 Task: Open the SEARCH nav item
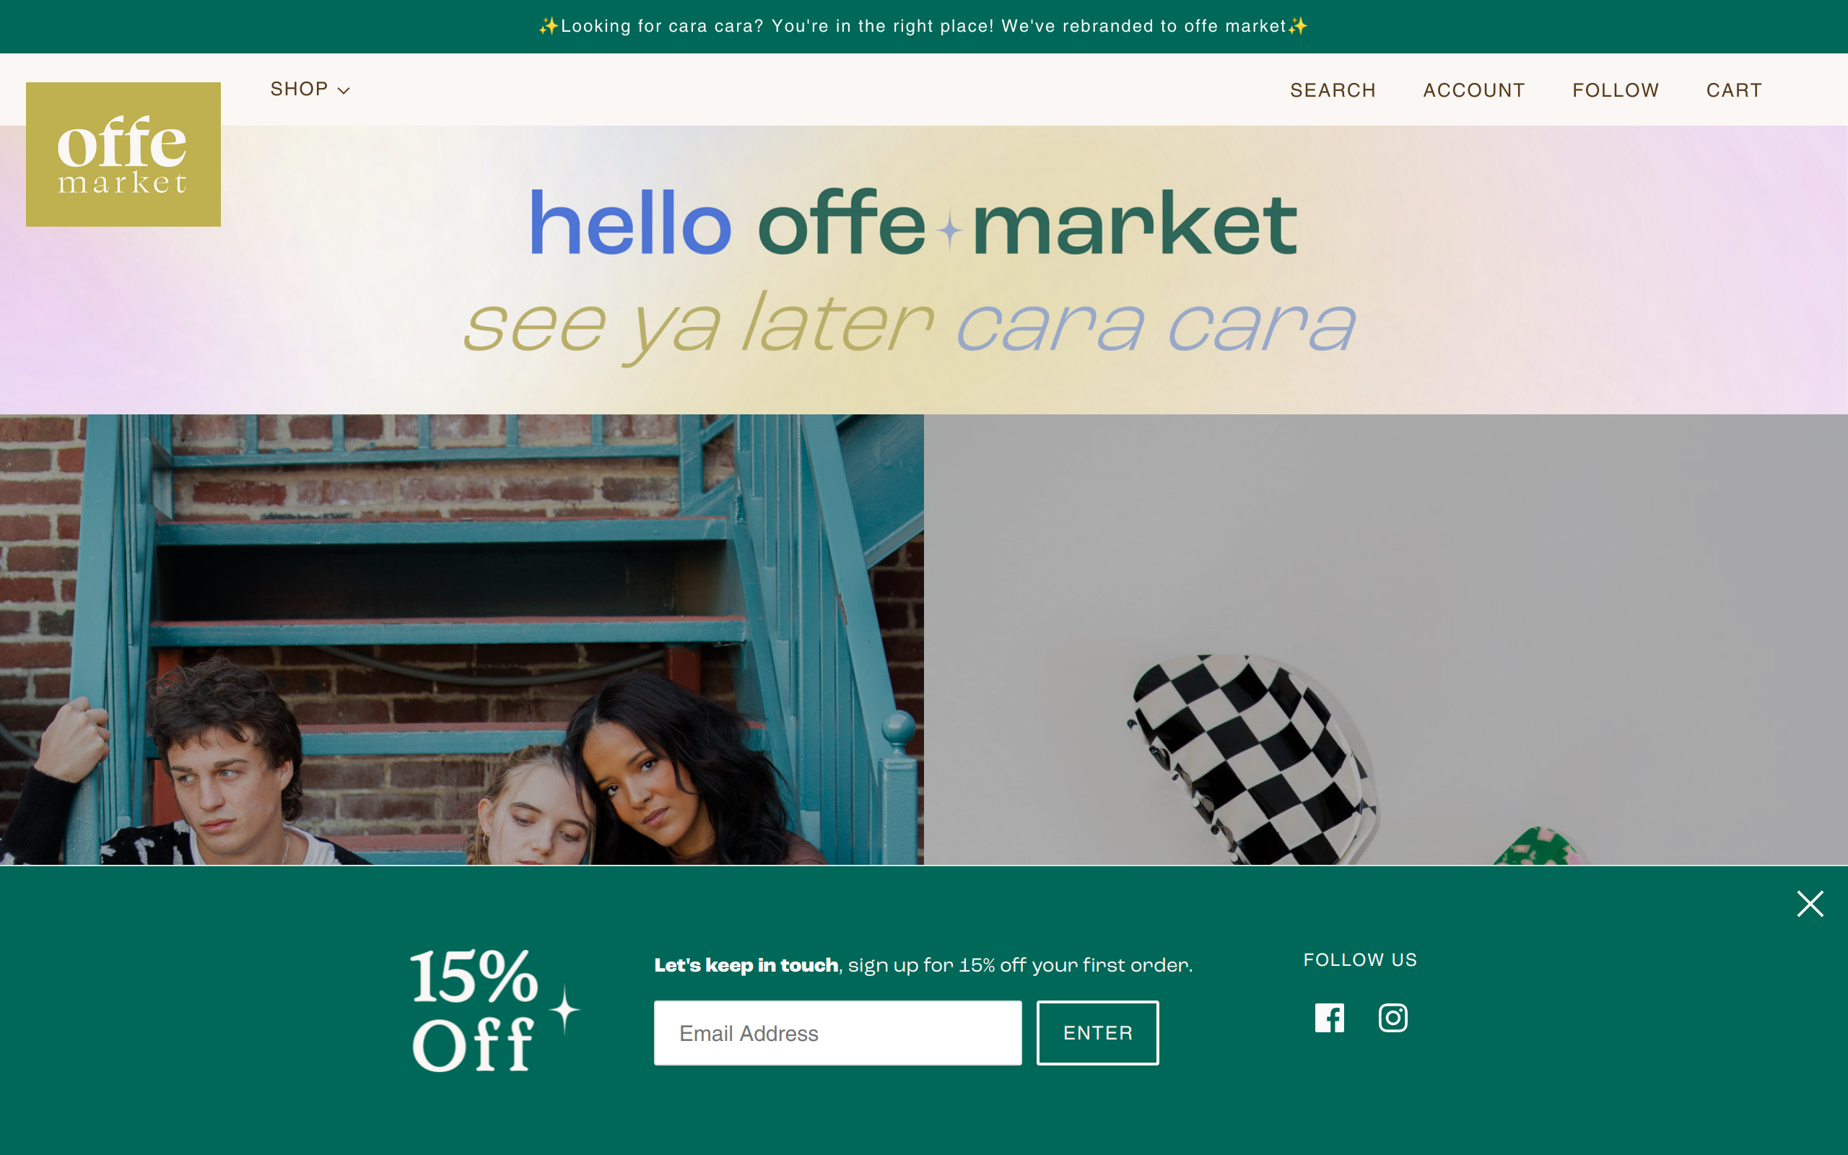1333,90
